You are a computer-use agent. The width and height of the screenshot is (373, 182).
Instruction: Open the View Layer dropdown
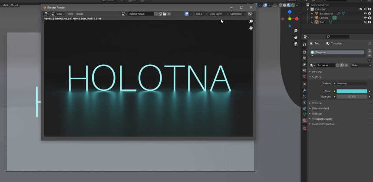(218, 14)
